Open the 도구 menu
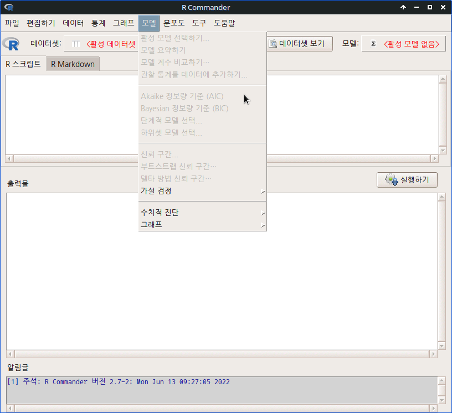The image size is (452, 413). pos(199,23)
